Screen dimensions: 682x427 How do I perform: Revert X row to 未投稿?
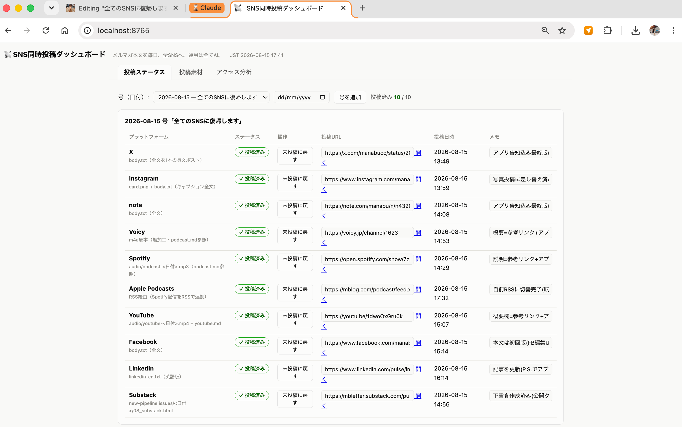click(x=295, y=156)
